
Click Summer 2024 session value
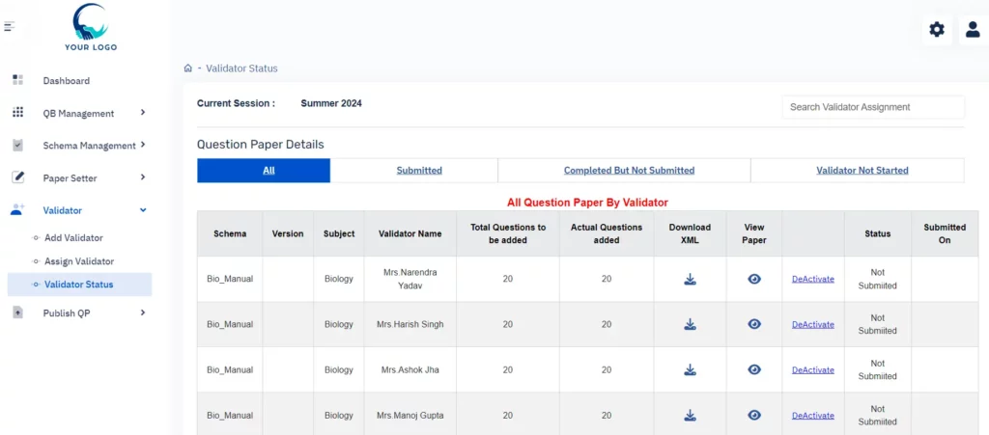[x=331, y=103]
